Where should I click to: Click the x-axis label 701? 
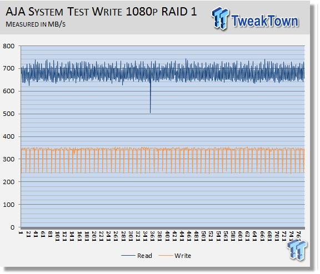point(277,236)
